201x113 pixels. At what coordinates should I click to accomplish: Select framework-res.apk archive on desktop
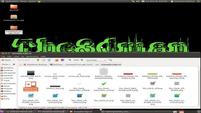(x=14, y=18)
